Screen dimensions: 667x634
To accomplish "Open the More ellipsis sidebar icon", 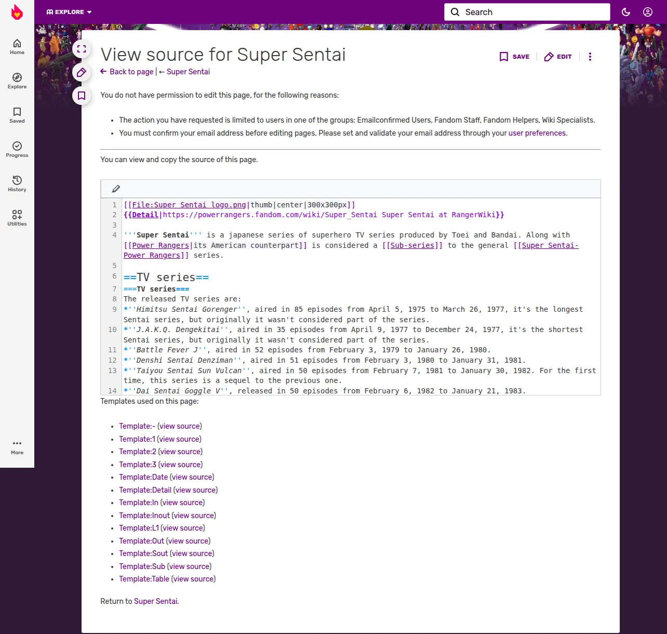I will click(17, 447).
